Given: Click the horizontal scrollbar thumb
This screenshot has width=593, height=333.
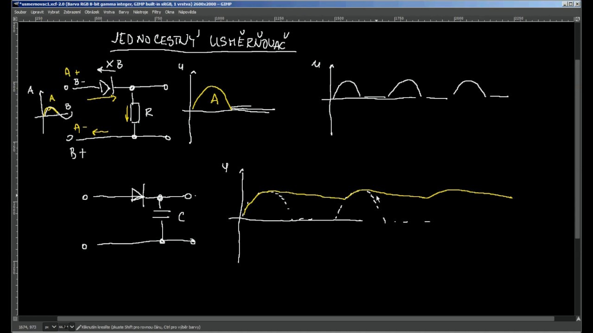Looking at the screenshot, I should click(305, 319).
